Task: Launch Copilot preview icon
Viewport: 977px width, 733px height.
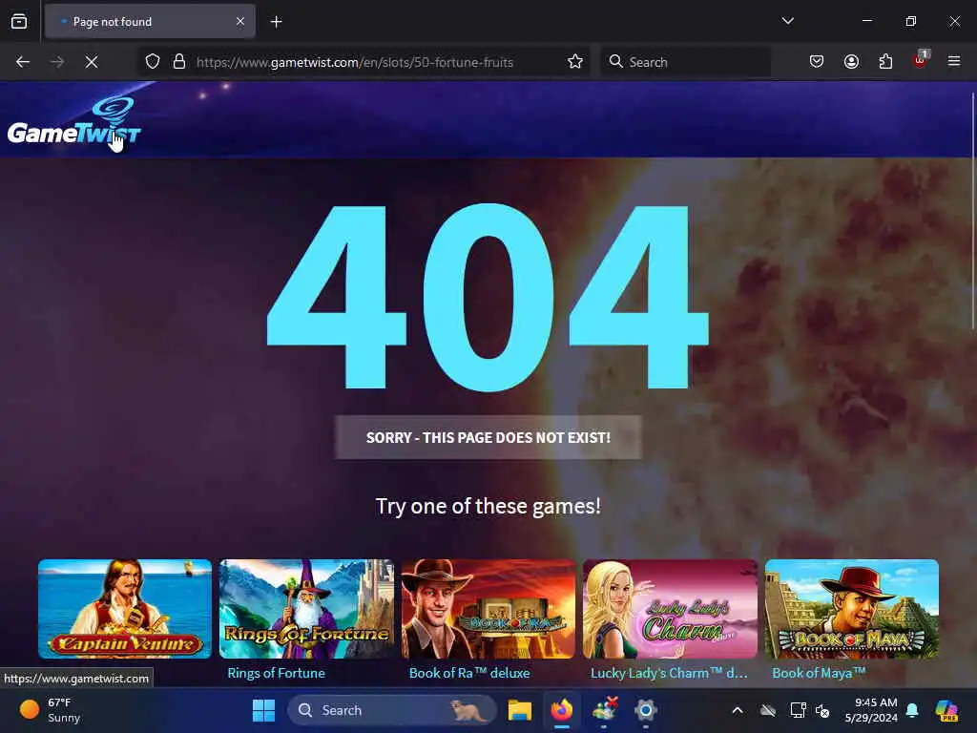Action: pyautogui.click(x=946, y=710)
